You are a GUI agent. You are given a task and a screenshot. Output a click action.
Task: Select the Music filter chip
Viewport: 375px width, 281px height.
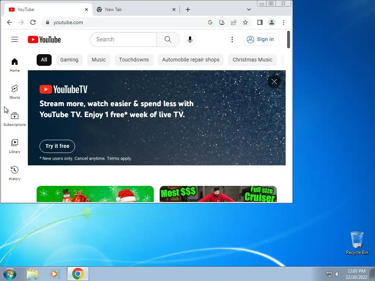coord(99,60)
